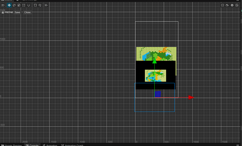Select the Move (position) gizmo tool

click(x=9, y=5)
